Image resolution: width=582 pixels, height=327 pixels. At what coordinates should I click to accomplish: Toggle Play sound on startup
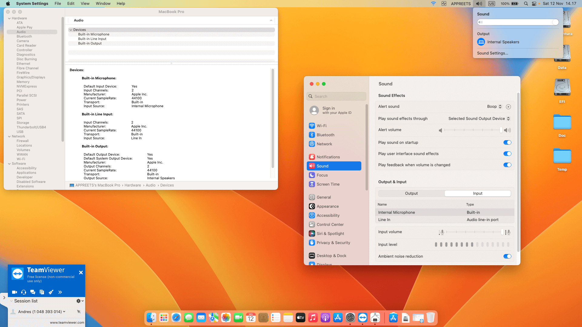(507, 143)
